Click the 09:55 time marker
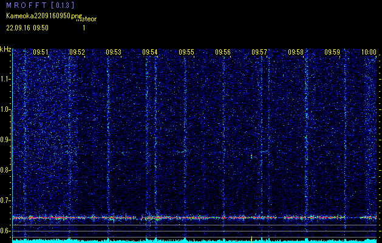Viewport: 382px width, 243px height. tap(186, 52)
